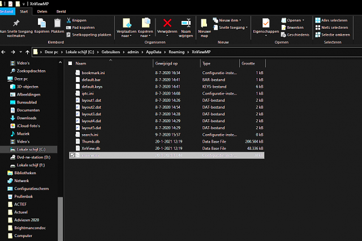362x241 pixels.
Task: Open Eigenschappen properties
Action: (x=266, y=27)
